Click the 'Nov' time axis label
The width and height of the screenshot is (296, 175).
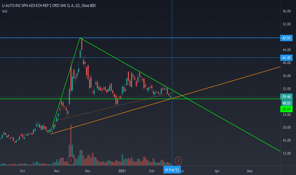coord(57,171)
